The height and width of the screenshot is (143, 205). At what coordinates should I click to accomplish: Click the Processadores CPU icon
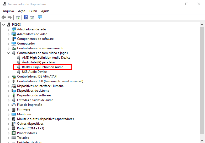pyautogui.click(x=14, y=133)
